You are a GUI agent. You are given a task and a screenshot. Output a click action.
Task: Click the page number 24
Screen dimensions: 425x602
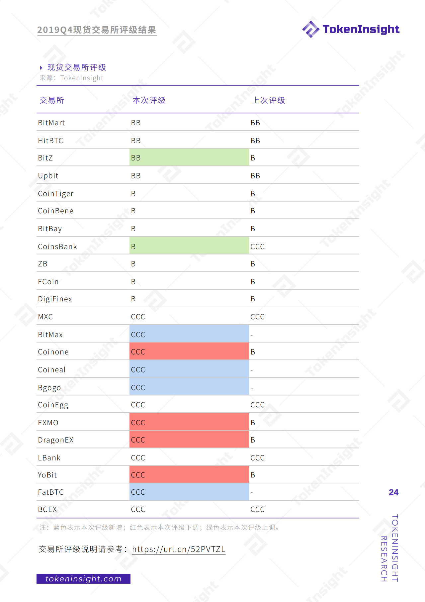click(393, 492)
